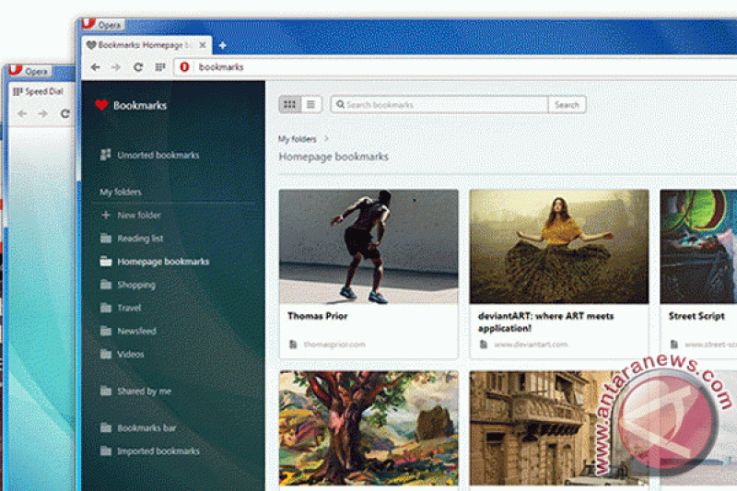The height and width of the screenshot is (491, 737).
Task: Switch to grid thumbnail view
Action: click(289, 105)
